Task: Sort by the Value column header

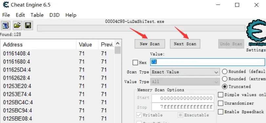Action: (x=87, y=45)
